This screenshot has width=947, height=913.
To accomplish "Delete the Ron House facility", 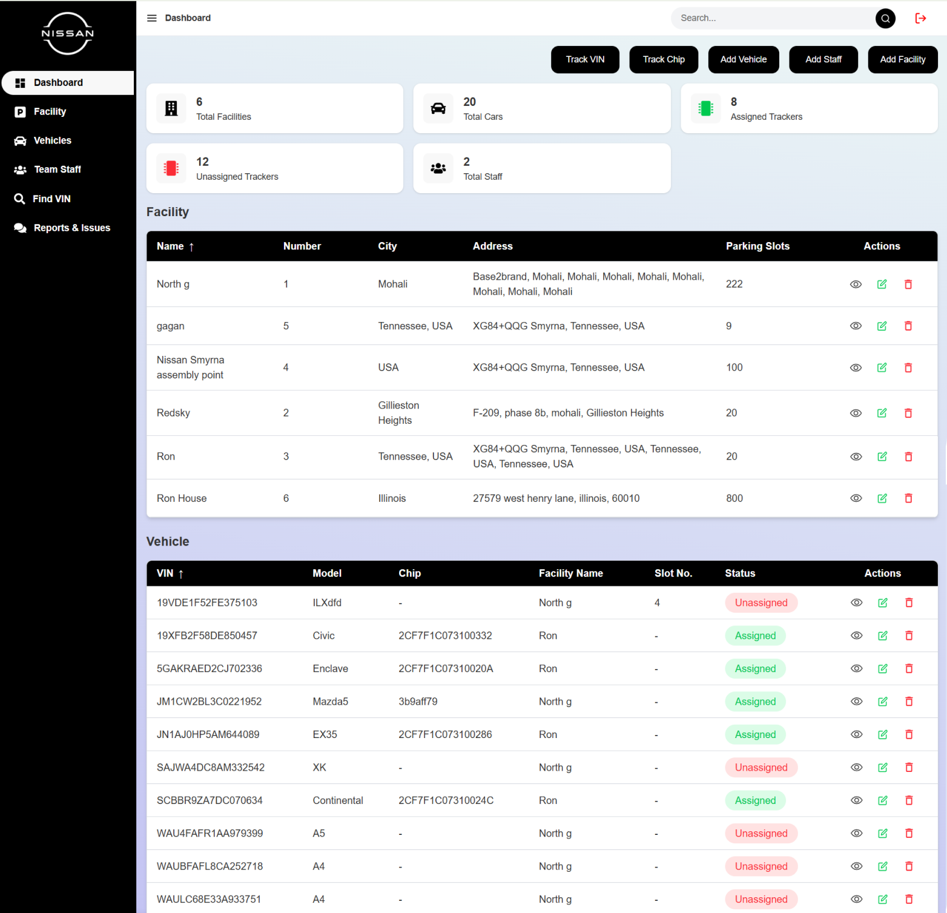I will point(908,498).
